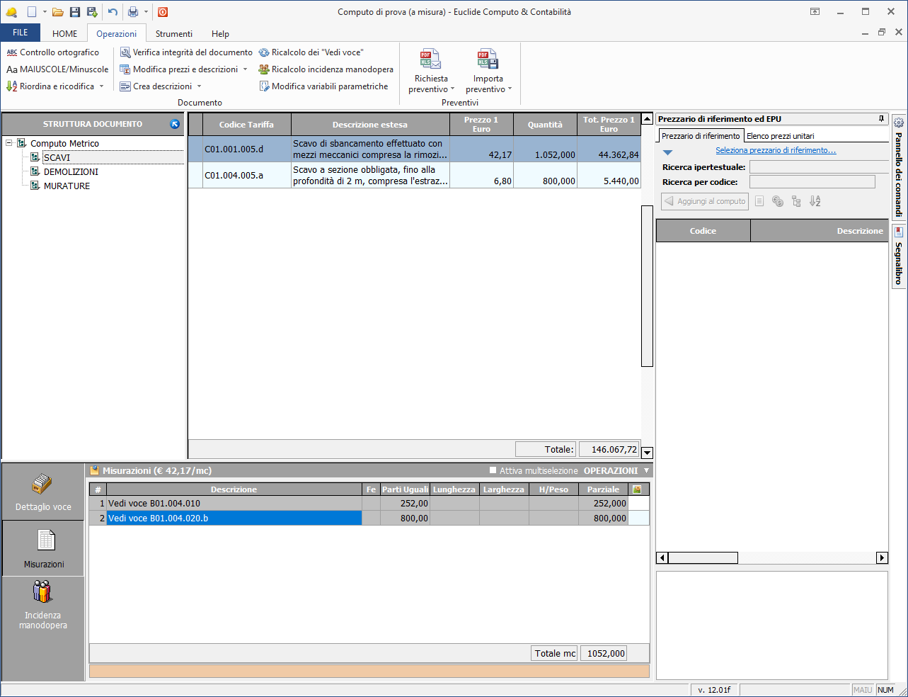The height and width of the screenshot is (697, 908).
Task: Click the Undo arrow icon
Action: (113, 12)
